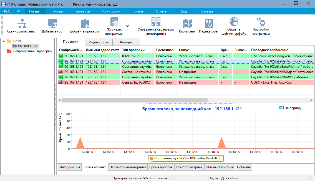Open the Отчеты ribbon tab
This screenshot has height=181, width=315.
pyautogui.click(x=162, y=11)
